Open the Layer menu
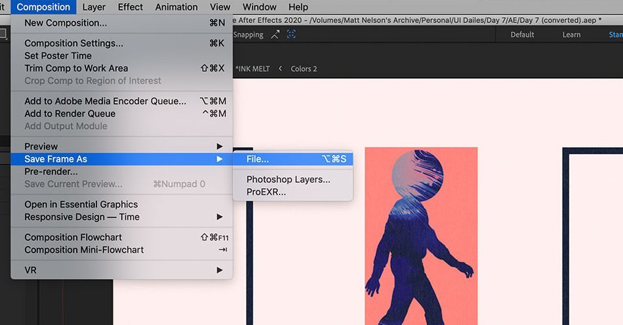This screenshot has width=623, height=325. 94,7
